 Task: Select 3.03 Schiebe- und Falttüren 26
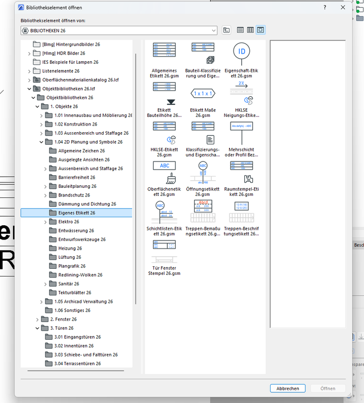point(81,355)
